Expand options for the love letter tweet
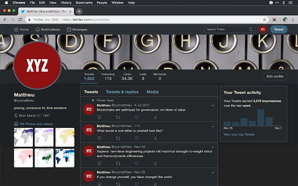 tap(213, 126)
